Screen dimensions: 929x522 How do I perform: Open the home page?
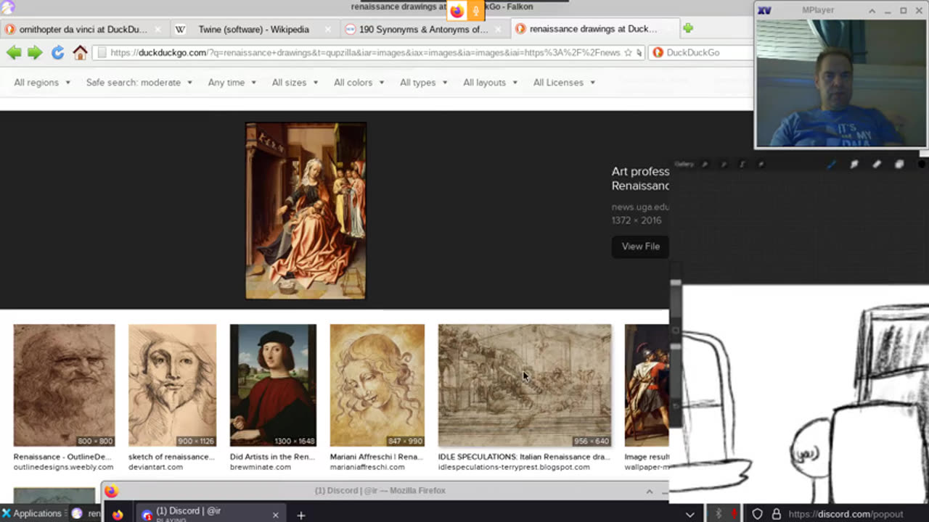(x=80, y=52)
